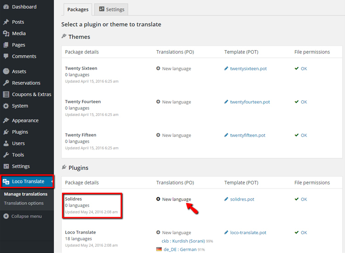
Task: Click the Tools wrench icon
Action: (x=6, y=155)
